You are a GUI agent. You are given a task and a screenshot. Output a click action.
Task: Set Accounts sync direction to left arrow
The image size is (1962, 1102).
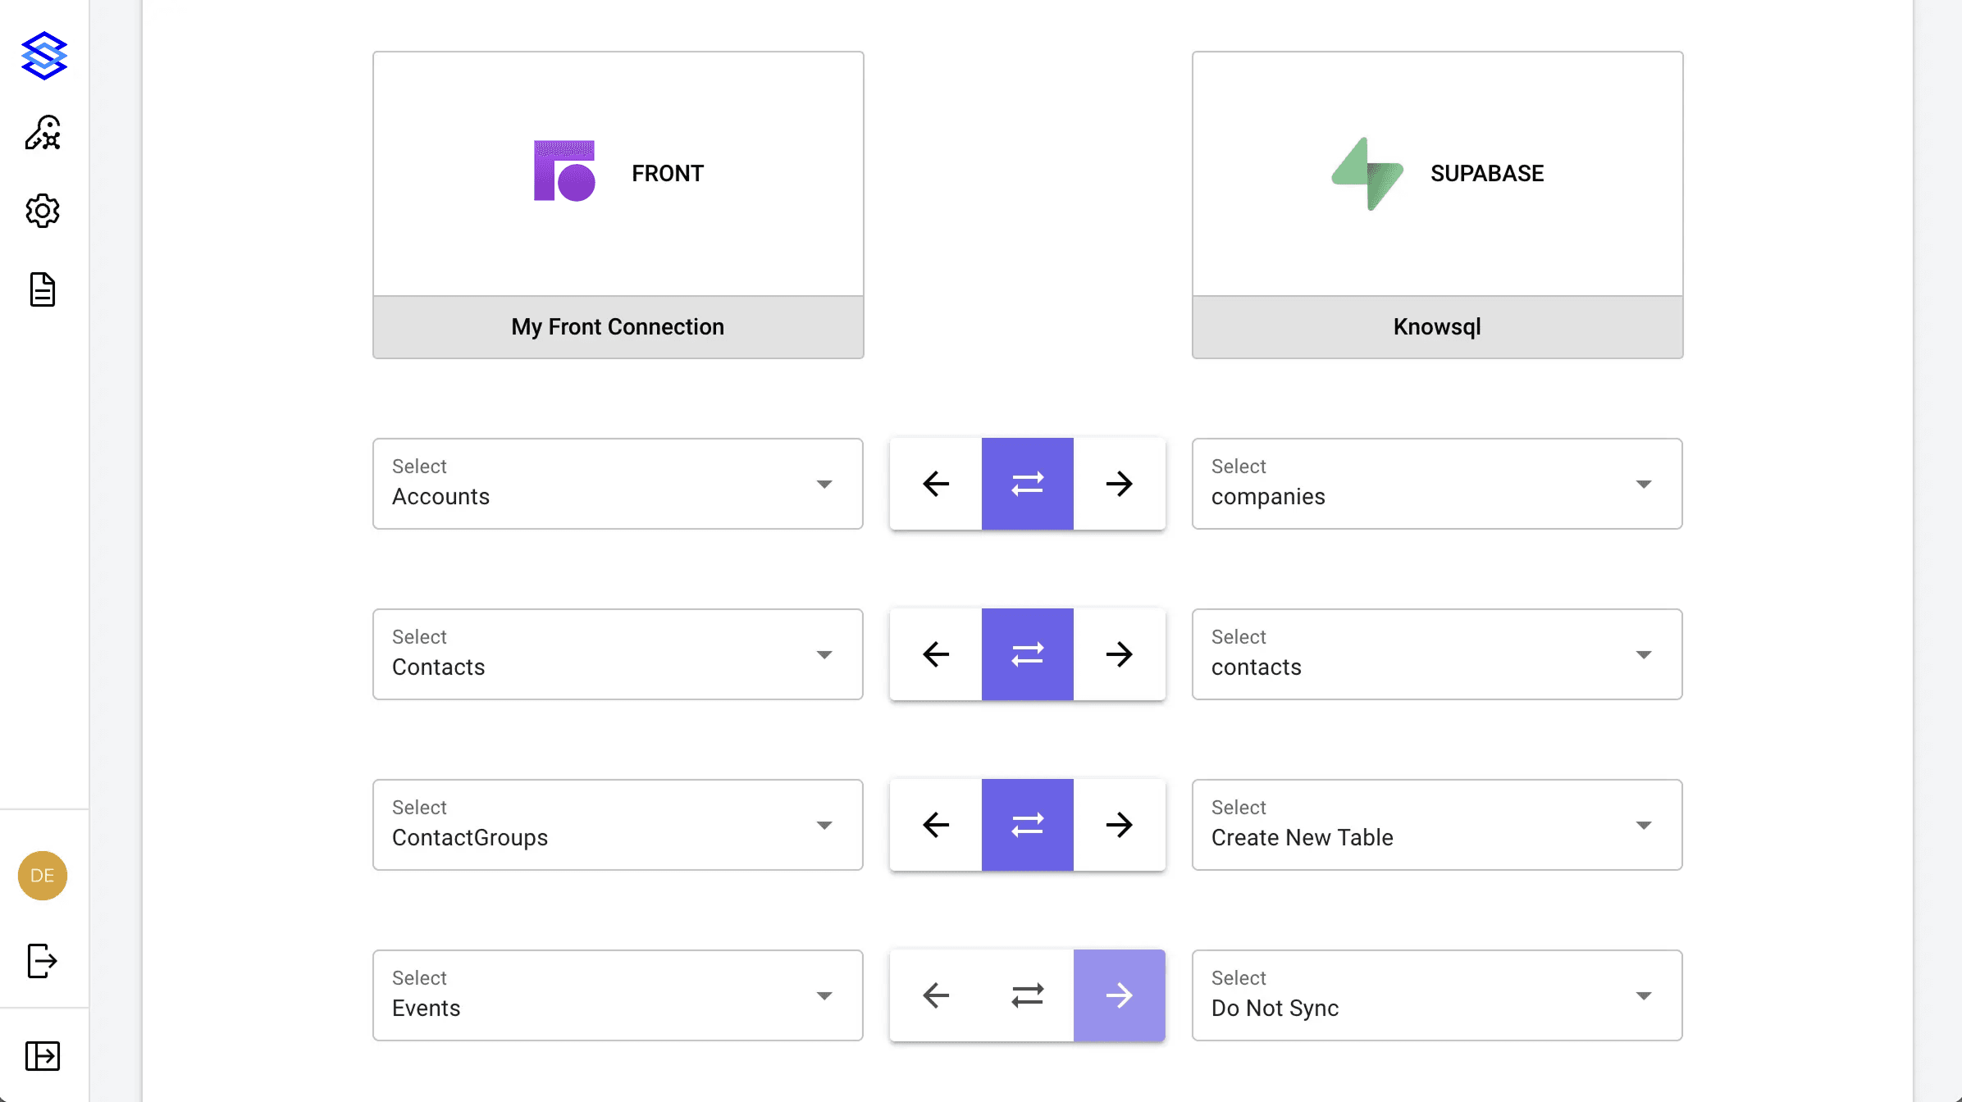coord(936,484)
